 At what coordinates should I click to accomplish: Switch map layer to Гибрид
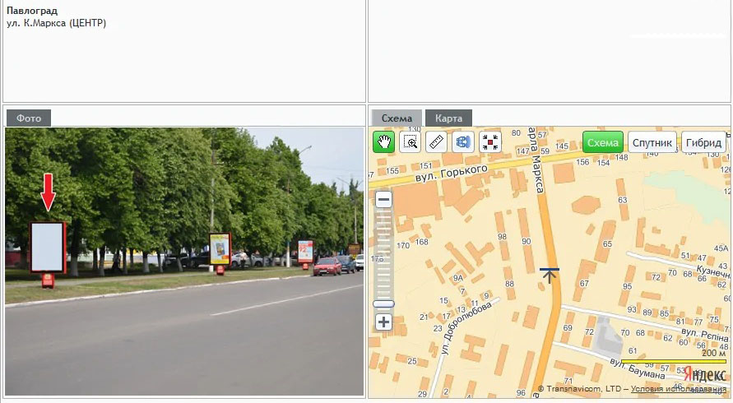(x=703, y=142)
